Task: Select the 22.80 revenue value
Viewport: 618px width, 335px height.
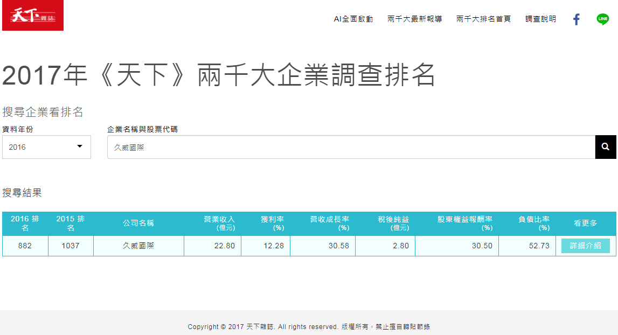Action: (x=225, y=246)
